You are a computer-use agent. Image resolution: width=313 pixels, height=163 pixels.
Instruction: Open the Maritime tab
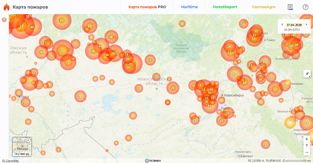(190, 7)
